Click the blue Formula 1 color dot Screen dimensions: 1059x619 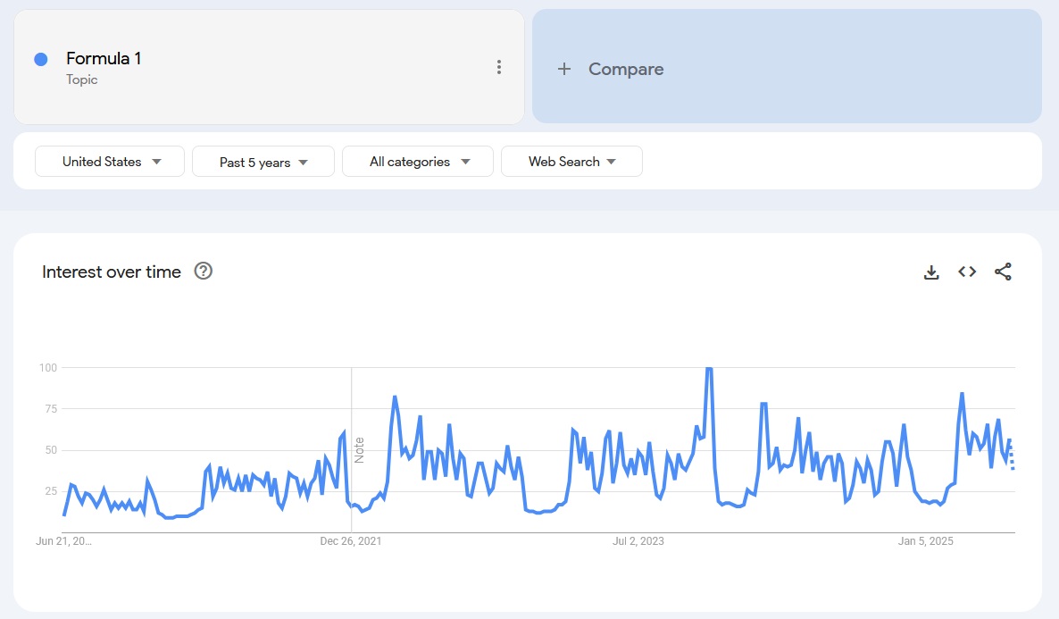point(41,60)
